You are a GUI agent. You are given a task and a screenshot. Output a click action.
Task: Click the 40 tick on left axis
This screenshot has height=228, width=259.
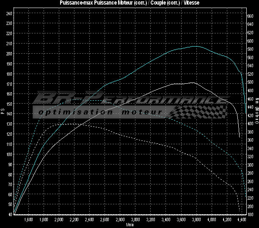pyautogui.click(x=10, y=214)
